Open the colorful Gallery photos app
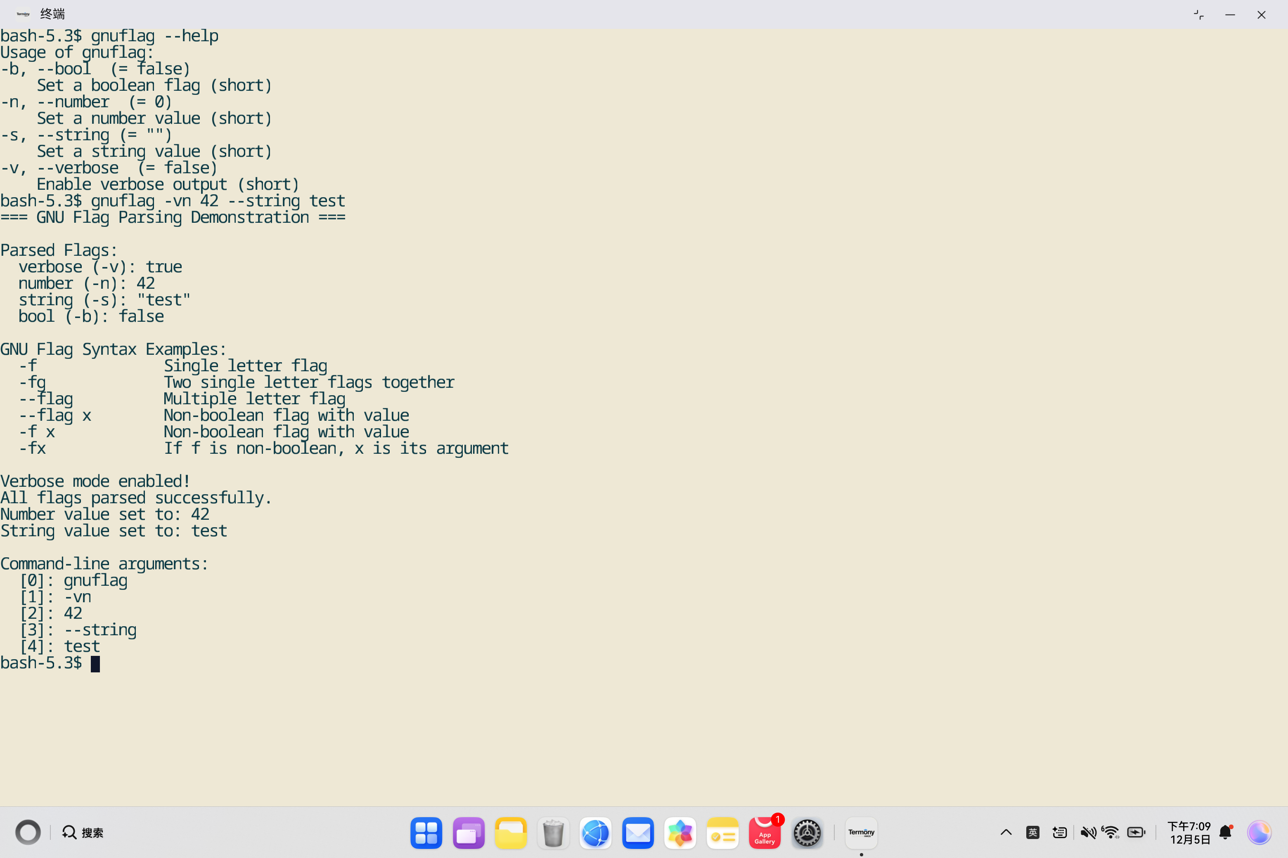The height and width of the screenshot is (858, 1288). [x=680, y=833]
